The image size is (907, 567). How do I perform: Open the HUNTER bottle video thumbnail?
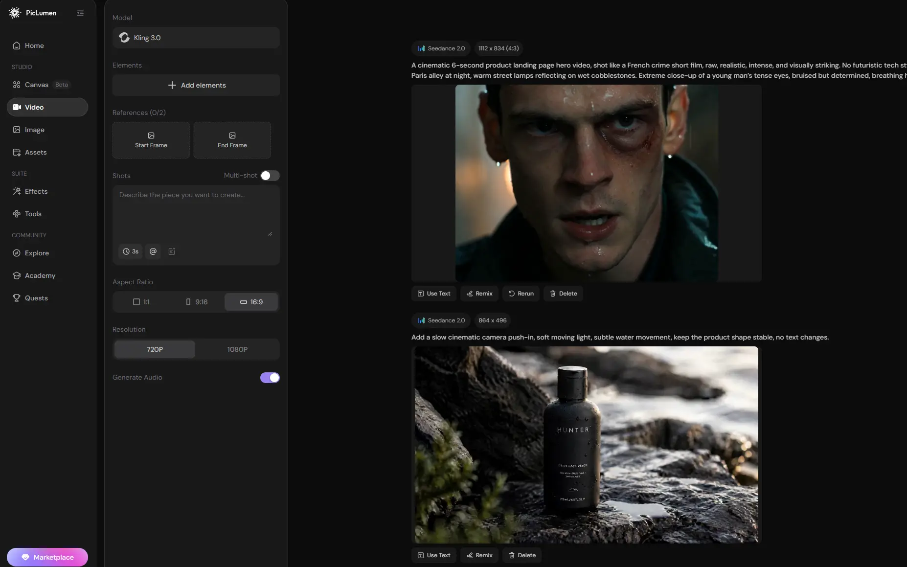[587, 445]
